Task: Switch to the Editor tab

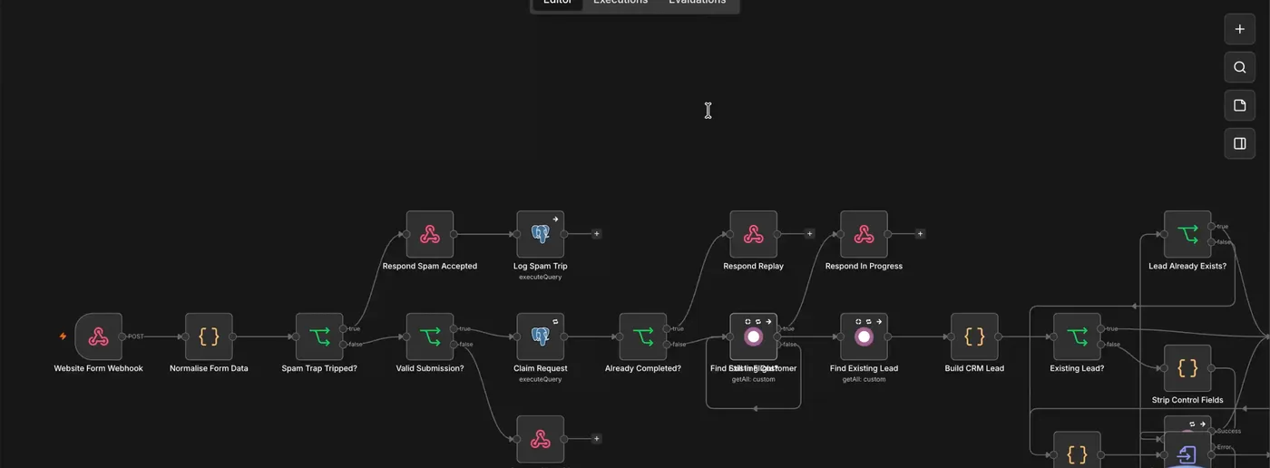Action: [557, 3]
